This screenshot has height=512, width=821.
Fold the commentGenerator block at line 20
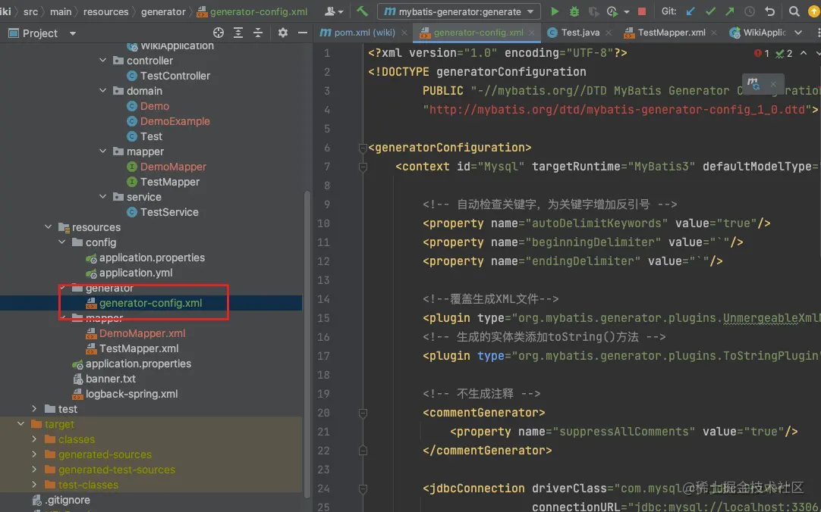click(363, 414)
